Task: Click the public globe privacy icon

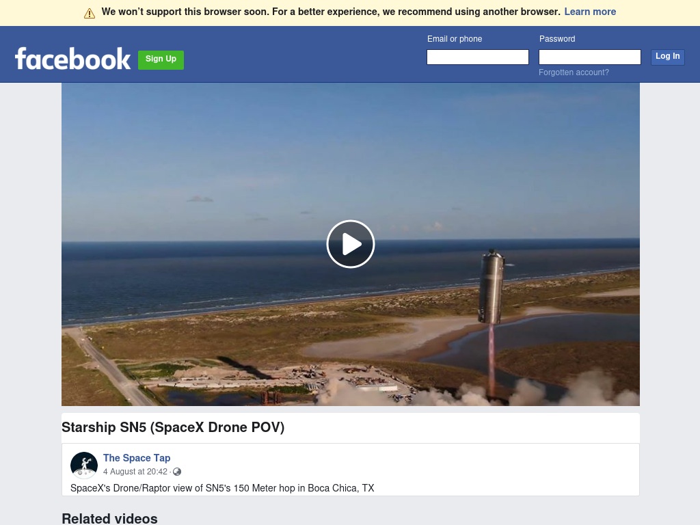Action: (x=177, y=472)
